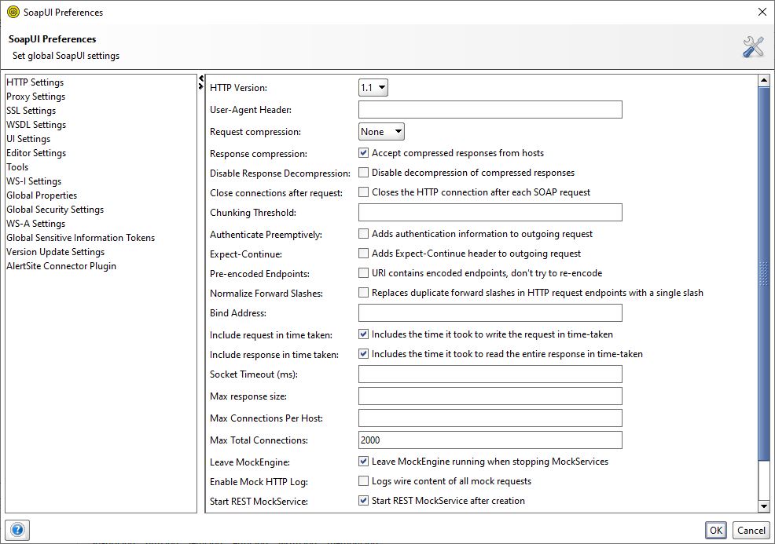The width and height of the screenshot is (775, 544).
Task: Click the scrollbar down arrow in settings panel
Action: click(764, 506)
